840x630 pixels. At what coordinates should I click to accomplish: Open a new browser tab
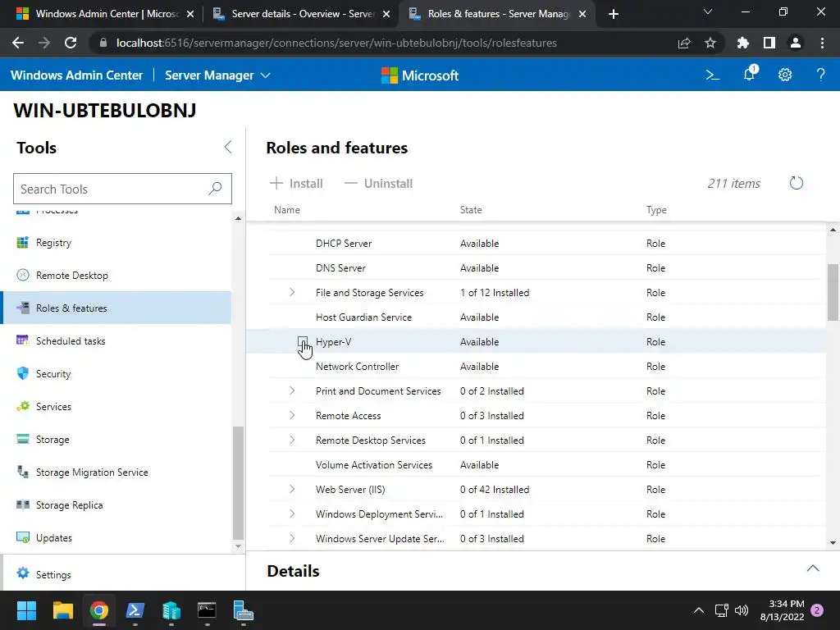coord(614,14)
